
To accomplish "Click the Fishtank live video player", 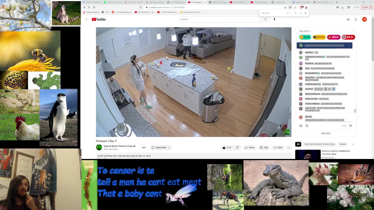I will [x=194, y=82].
